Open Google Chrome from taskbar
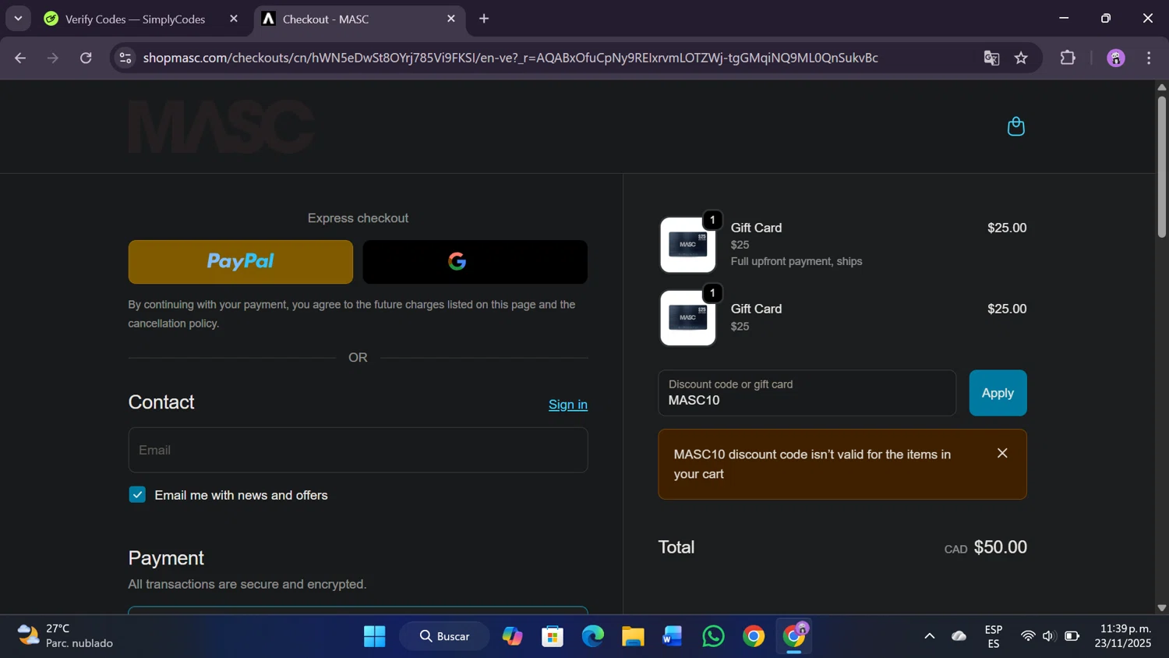Image resolution: width=1169 pixels, height=658 pixels. pos(754,636)
